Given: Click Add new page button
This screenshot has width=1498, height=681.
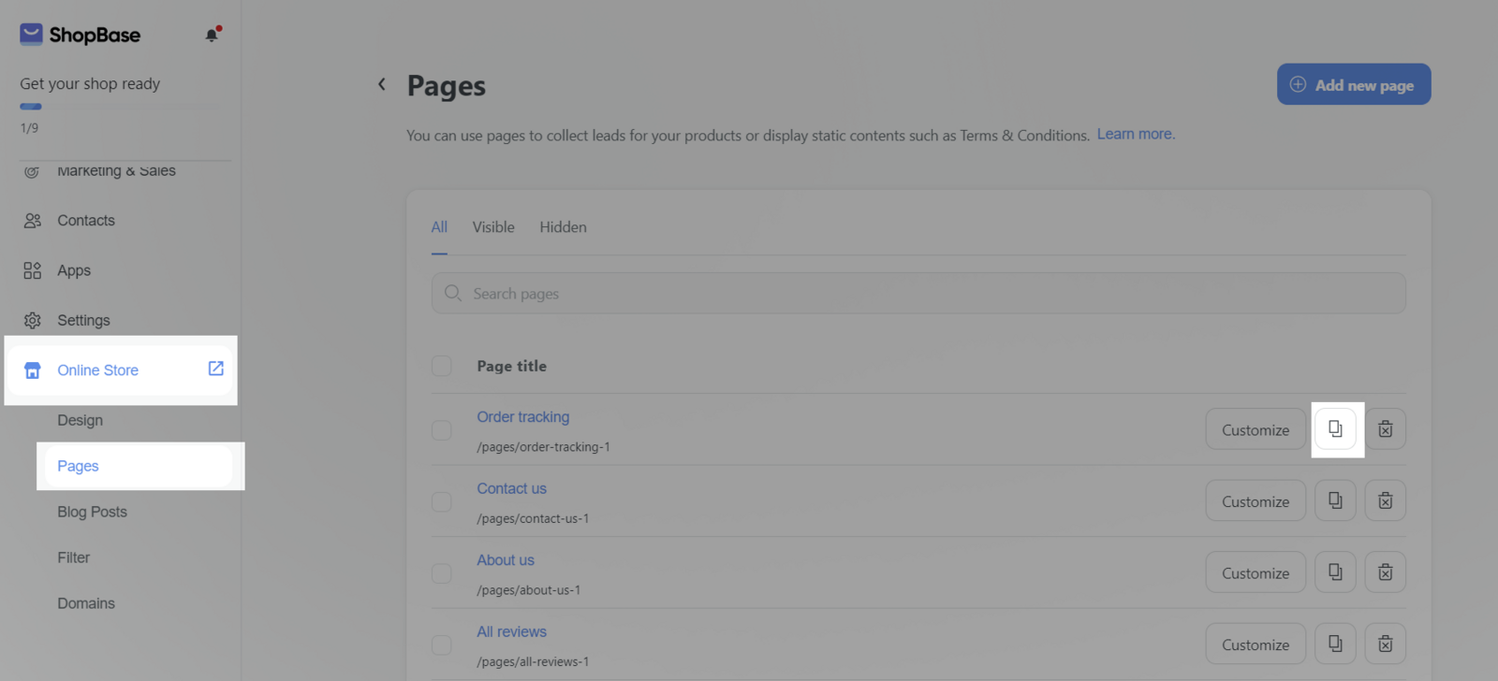Looking at the screenshot, I should 1354,84.
